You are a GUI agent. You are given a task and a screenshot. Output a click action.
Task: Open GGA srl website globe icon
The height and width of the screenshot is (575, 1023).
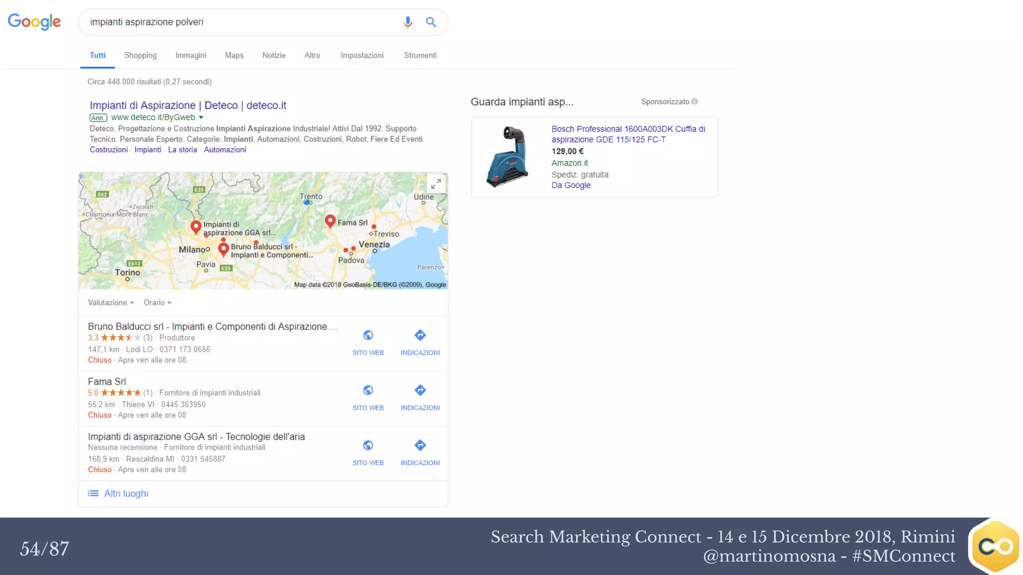tap(368, 445)
